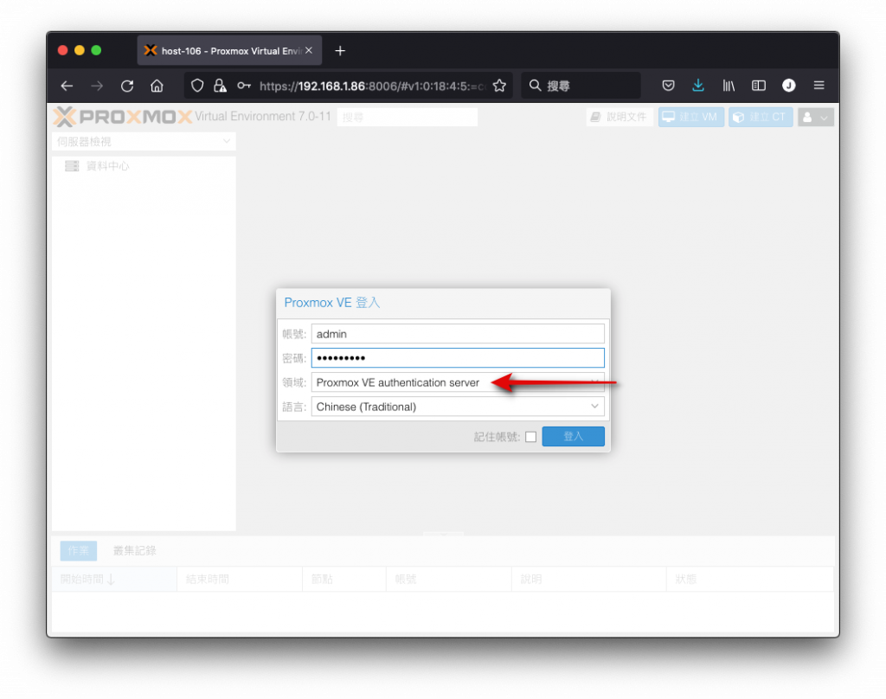Switch to the 叢集記錄 cluster log tab

click(x=134, y=550)
